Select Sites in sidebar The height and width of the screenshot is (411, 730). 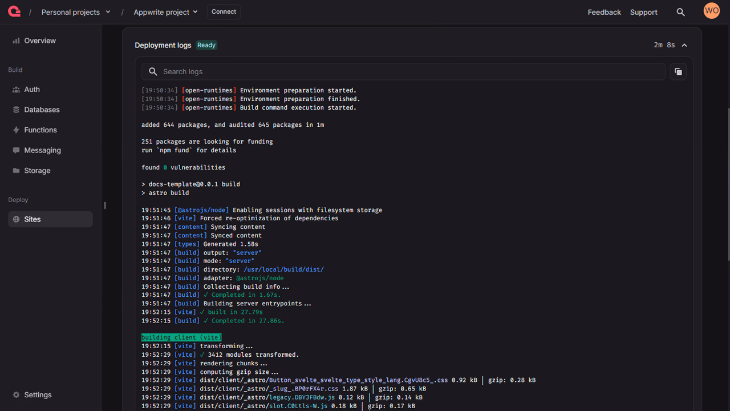pyautogui.click(x=50, y=219)
